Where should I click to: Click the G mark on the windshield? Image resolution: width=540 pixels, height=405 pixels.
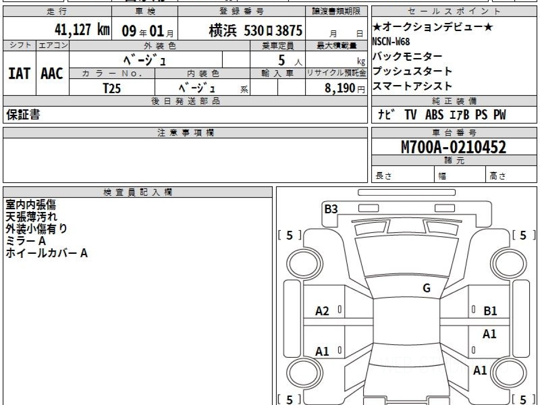[427, 288]
